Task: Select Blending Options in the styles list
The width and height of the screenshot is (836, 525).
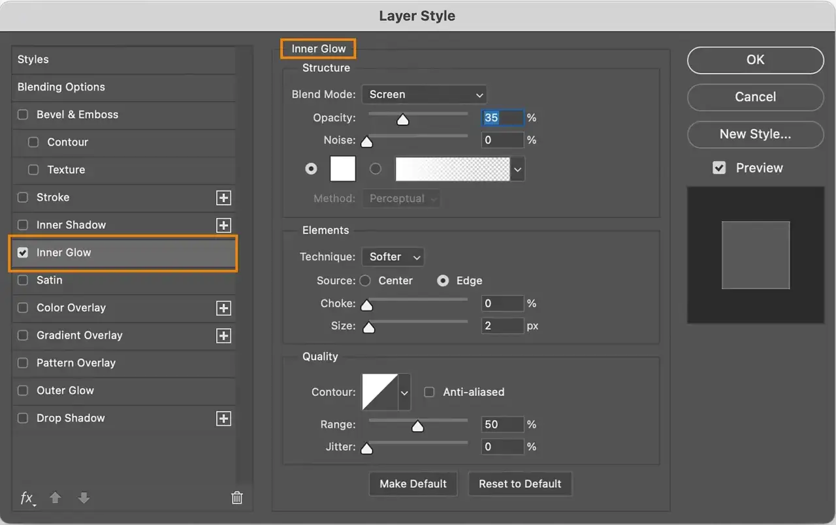Action: click(x=61, y=87)
